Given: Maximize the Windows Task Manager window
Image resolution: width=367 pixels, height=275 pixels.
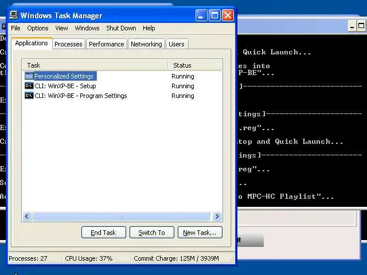Looking at the screenshot, I should pos(214,15).
